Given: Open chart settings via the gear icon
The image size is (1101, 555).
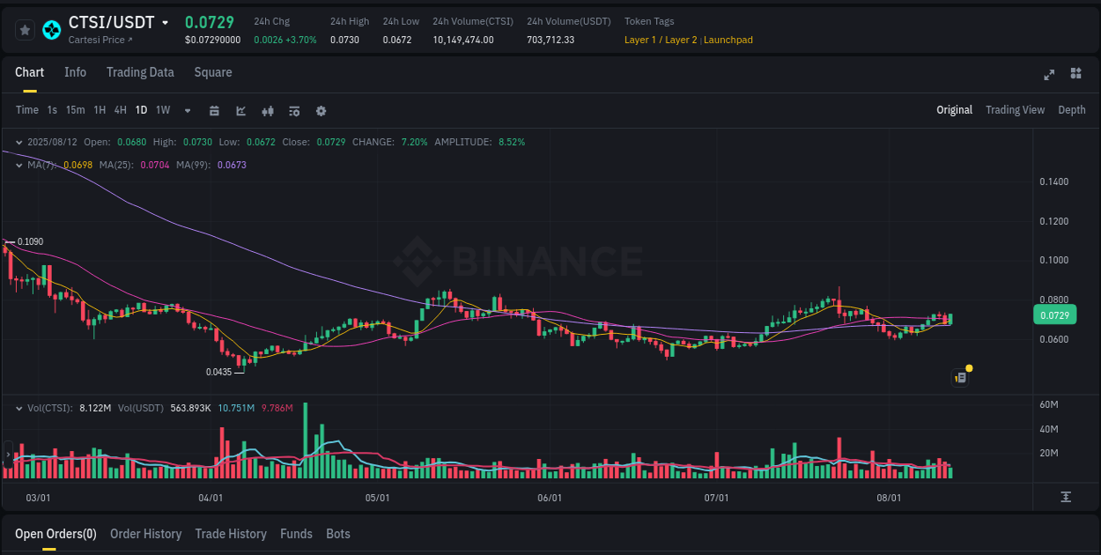Looking at the screenshot, I should (321, 110).
